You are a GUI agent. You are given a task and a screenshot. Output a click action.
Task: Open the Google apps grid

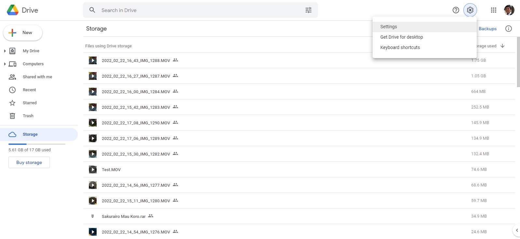coord(493,10)
